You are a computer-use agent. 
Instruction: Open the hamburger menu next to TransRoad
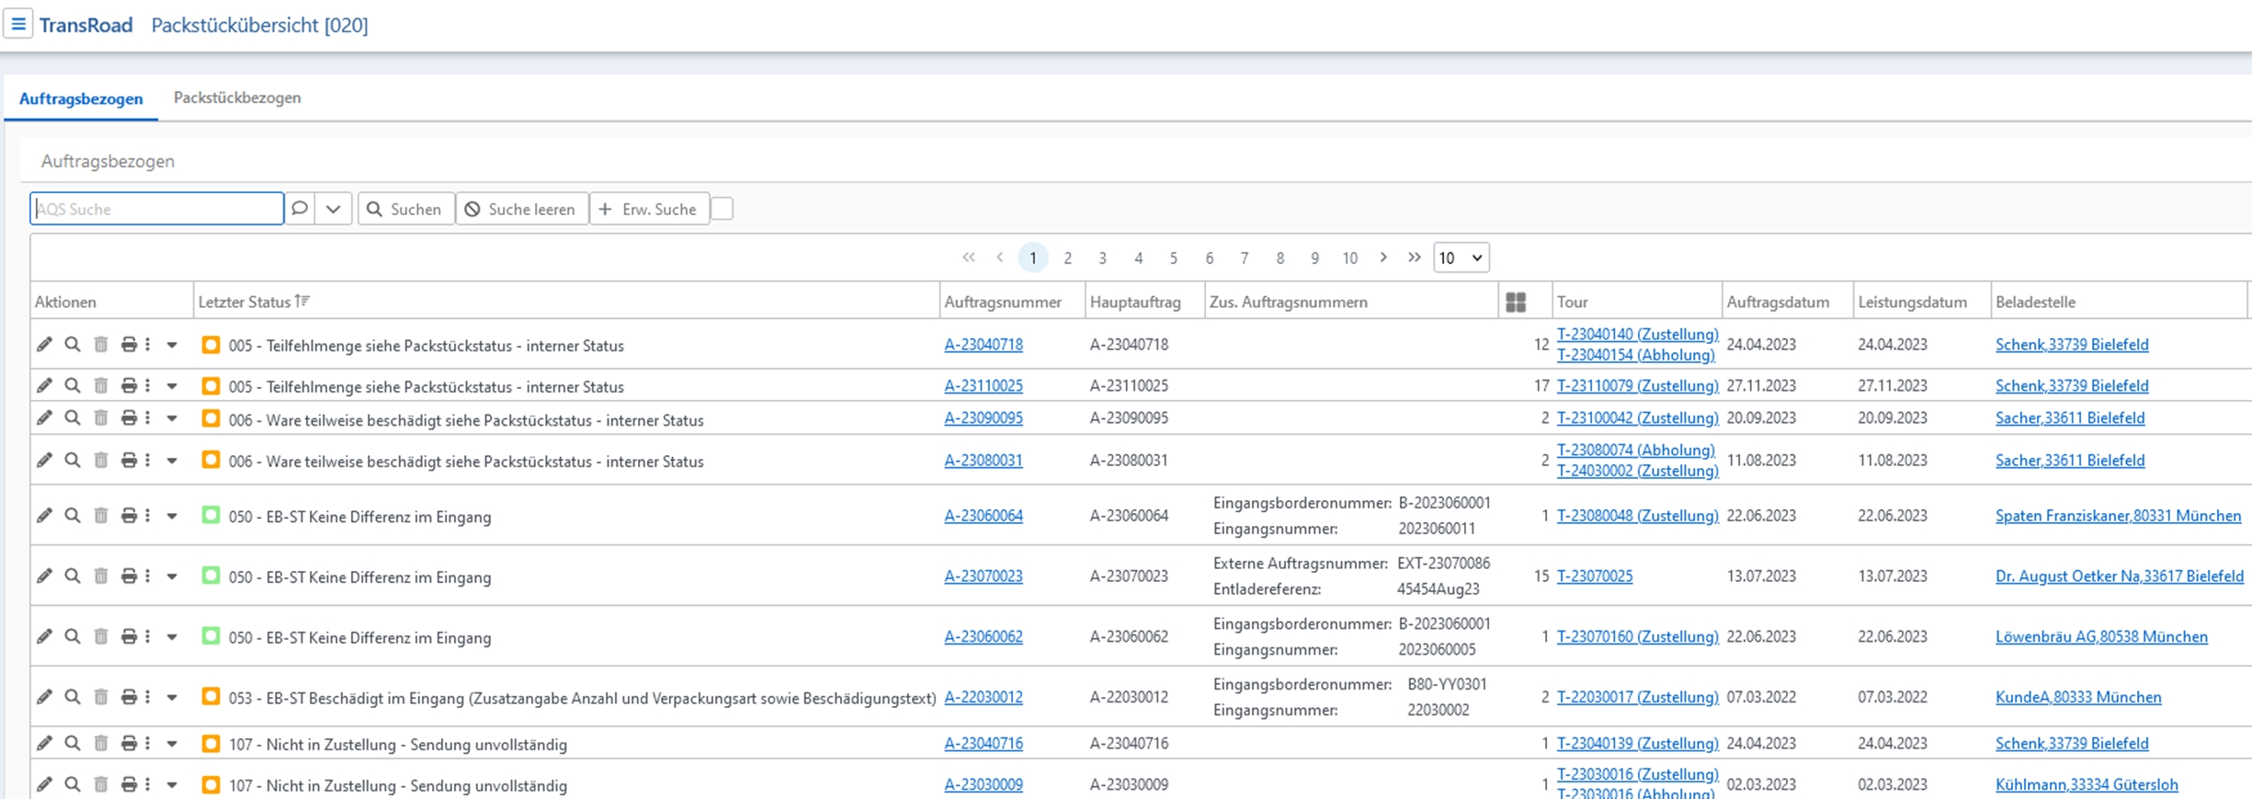pos(18,24)
